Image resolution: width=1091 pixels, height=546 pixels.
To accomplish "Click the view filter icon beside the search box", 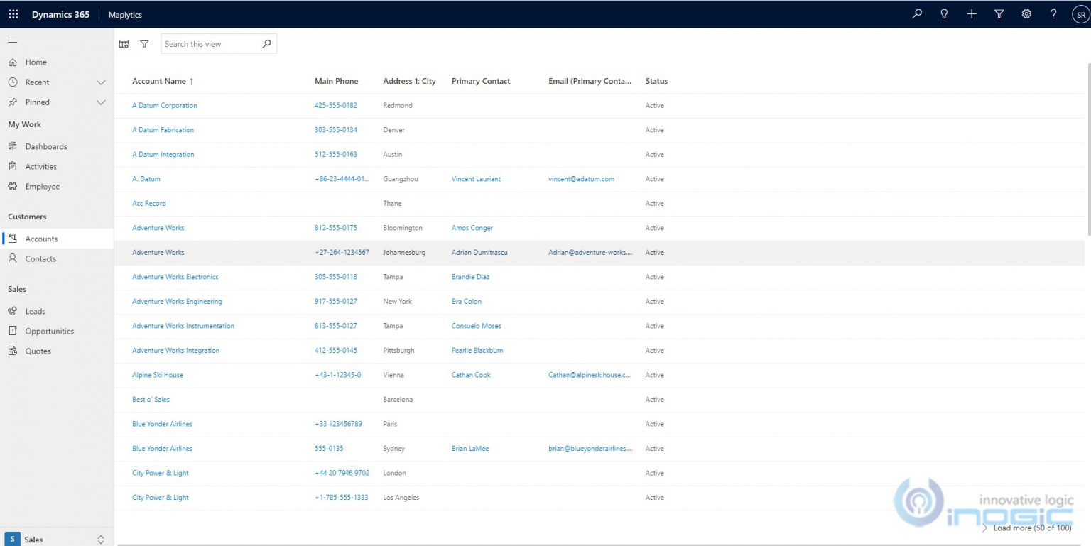I will tap(144, 43).
